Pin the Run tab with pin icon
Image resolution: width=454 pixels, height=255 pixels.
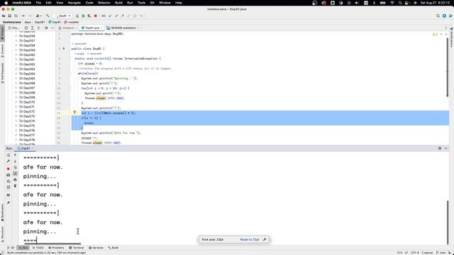(9, 203)
